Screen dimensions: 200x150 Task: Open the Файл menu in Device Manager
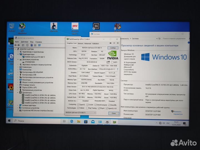click(x=17, y=42)
